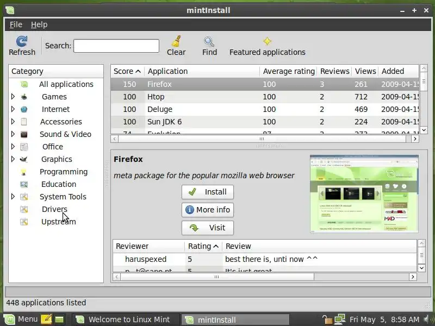
Task: Sort by Score column header
Action: (x=127, y=71)
